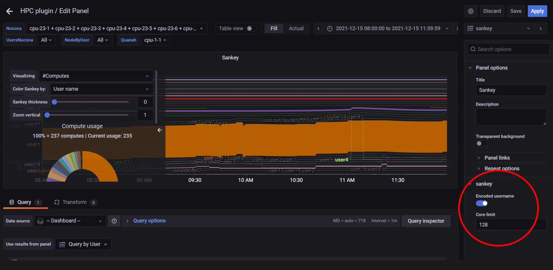
Task: Click the Zoom vertical value field
Action: pos(145,115)
